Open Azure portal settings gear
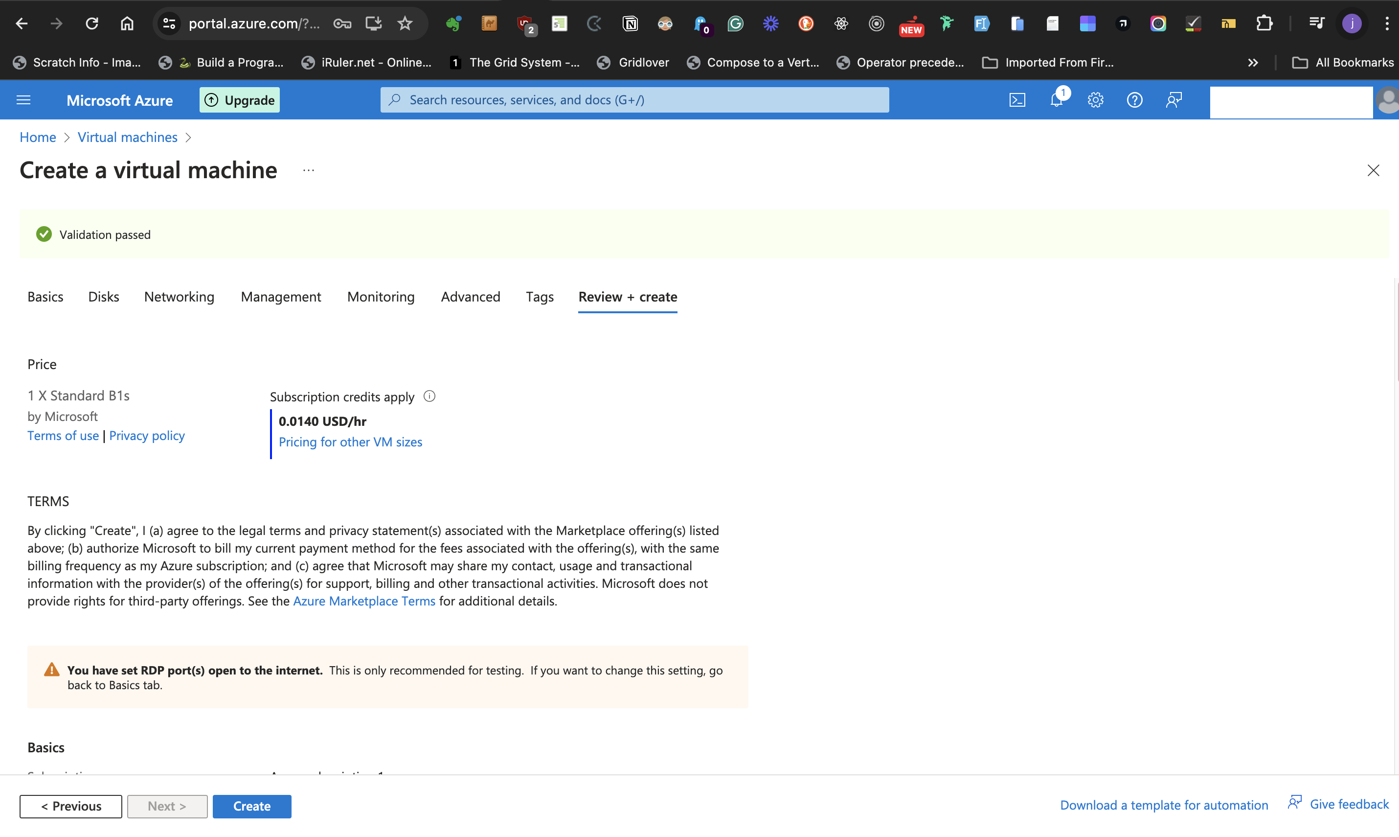Screen dimensions: 1399x837 tap(1095, 100)
